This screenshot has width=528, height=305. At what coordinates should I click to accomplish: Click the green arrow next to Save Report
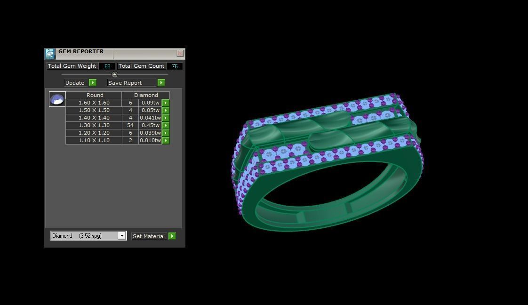[161, 82]
